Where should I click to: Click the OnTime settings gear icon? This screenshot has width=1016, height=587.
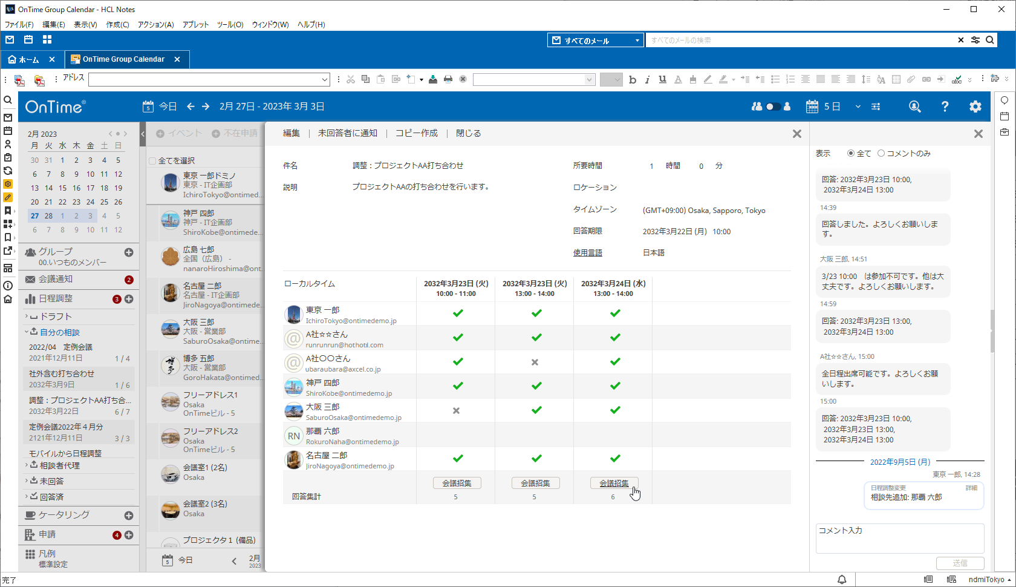975,107
